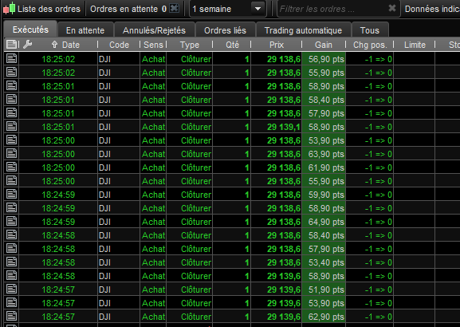Open order details icon for gain 64,90 pts row

click(11, 222)
